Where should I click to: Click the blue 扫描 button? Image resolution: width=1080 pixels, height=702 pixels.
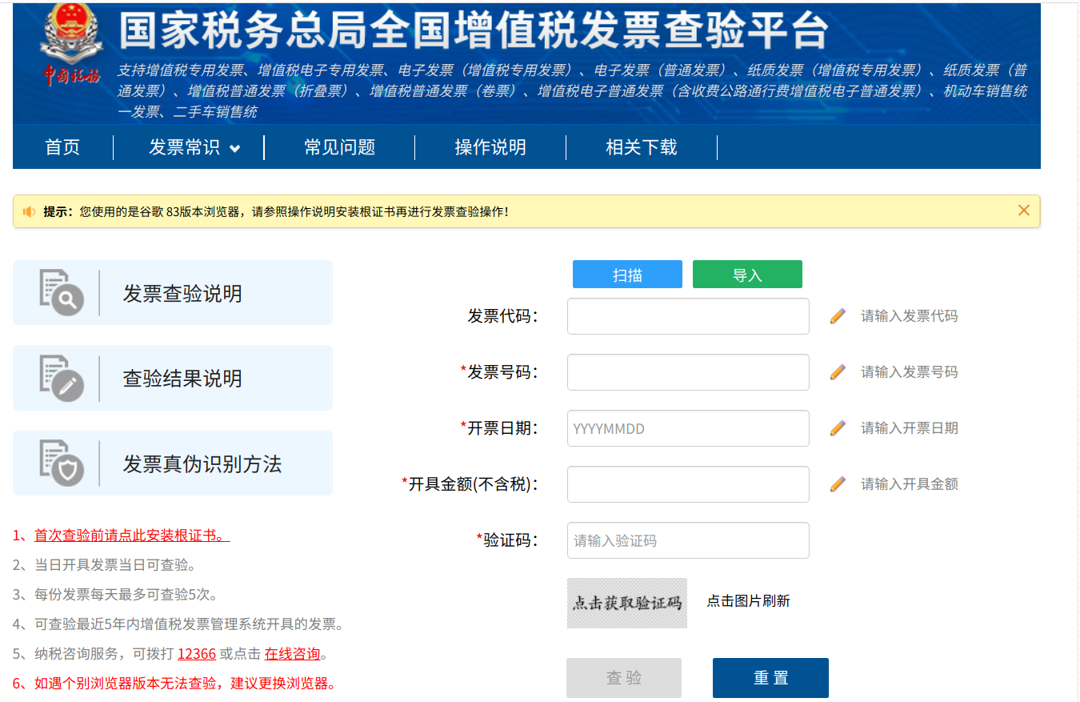coord(626,274)
